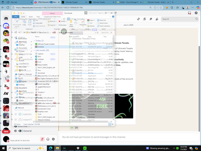The height and width of the screenshot is (151, 201).
Task: Open the Discord help icon
Action: pyautogui.click(x=196, y=13)
